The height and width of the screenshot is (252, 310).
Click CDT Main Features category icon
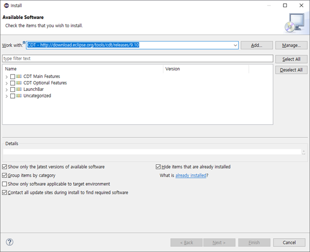[x=19, y=76]
